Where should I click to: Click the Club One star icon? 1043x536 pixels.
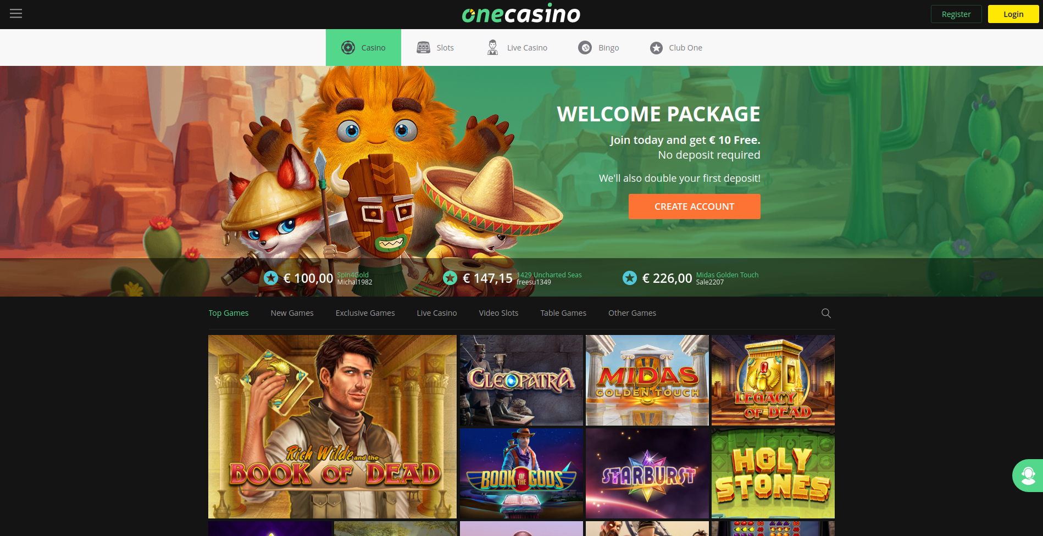[656, 48]
